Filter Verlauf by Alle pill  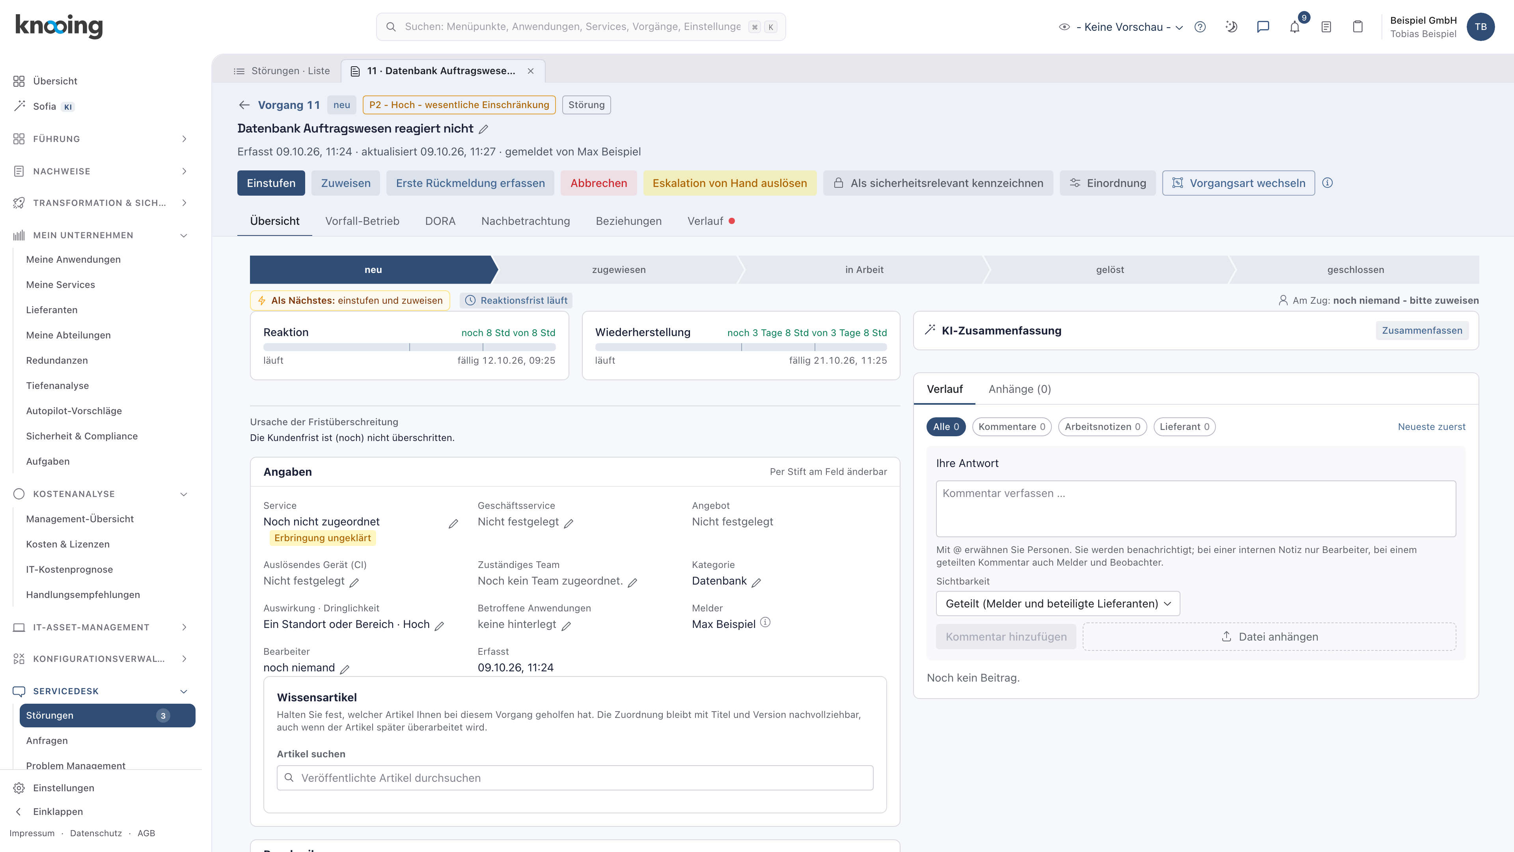coord(946,427)
